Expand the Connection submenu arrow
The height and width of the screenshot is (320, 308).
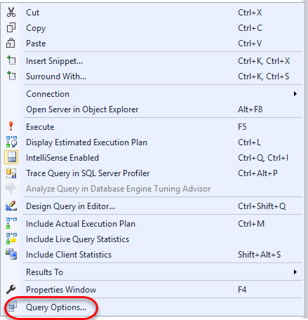click(x=295, y=94)
